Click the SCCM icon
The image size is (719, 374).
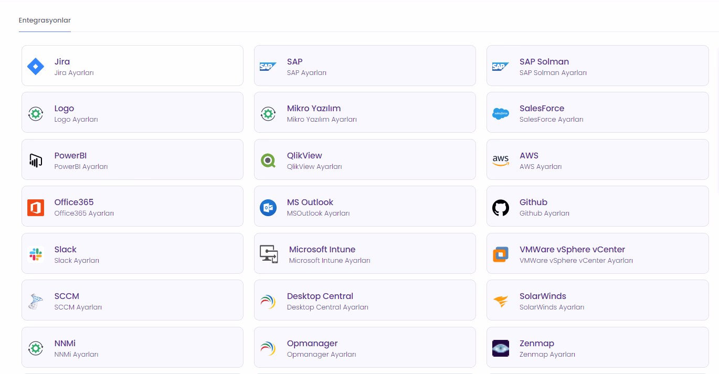(x=36, y=301)
